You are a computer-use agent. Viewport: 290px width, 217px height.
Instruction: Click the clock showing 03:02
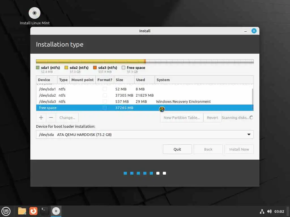click(x=279, y=211)
